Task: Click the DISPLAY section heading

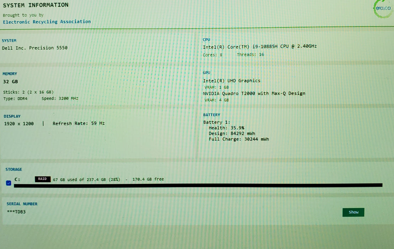Action: [x=12, y=116]
